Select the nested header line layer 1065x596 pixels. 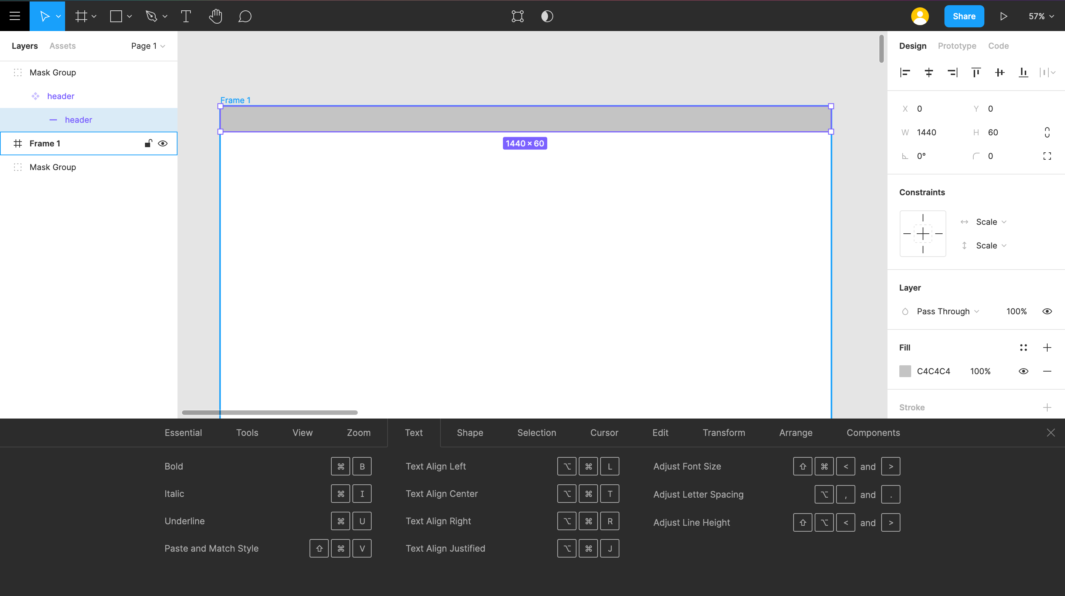pos(89,120)
